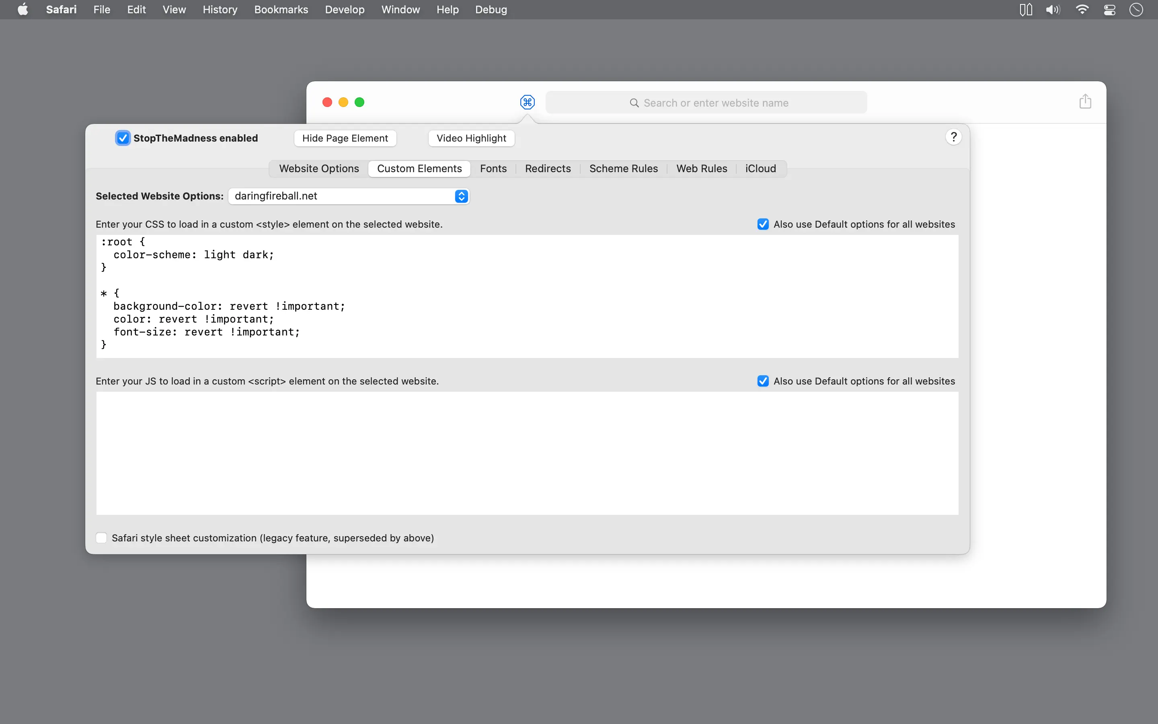Uncheck CSS 'Also use Default options' checkbox
The width and height of the screenshot is (1158, 724).
[x=763, y=224]
